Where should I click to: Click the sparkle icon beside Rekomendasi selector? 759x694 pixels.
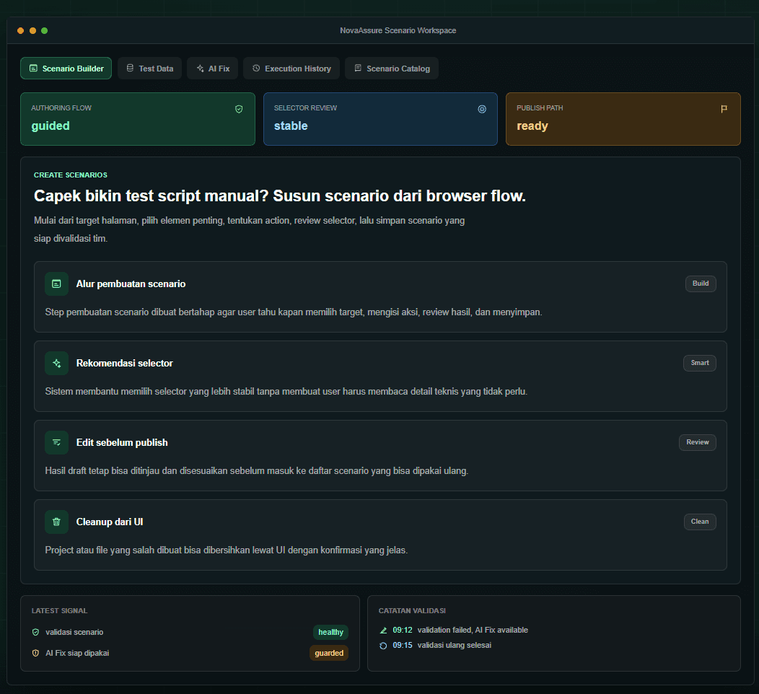pyautogui.click(x=56, y=363)
